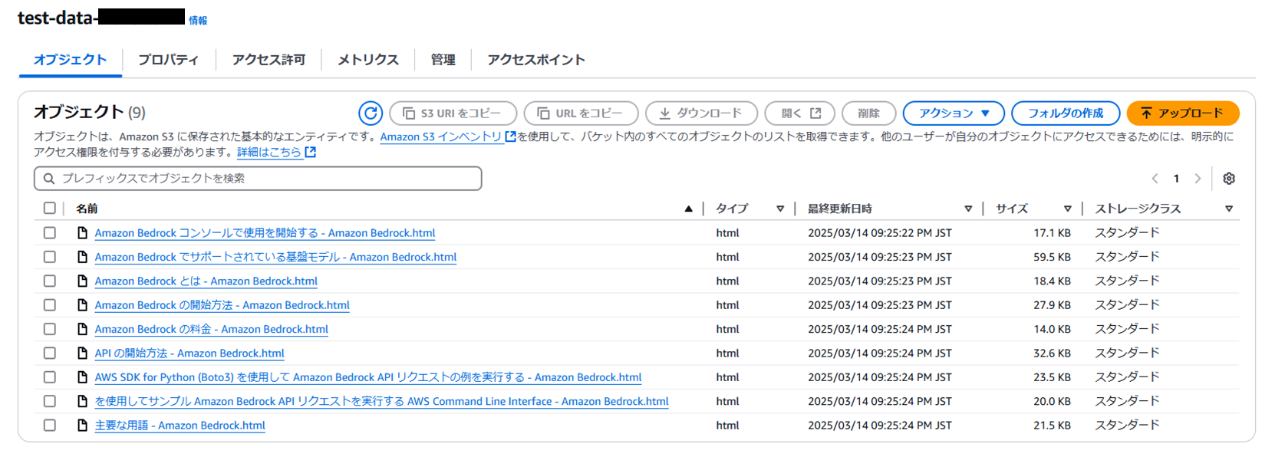Click file icon beside サポートされている基盤モデル row
Image resolution: width=1275 pixels, height=457 pixels.
click(82, 257)
